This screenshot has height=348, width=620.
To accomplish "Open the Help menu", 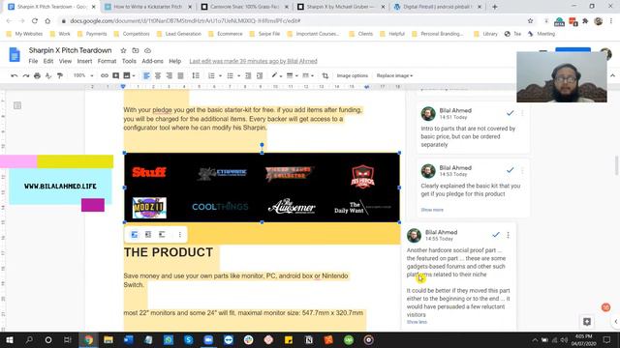I will pos(174,61).
